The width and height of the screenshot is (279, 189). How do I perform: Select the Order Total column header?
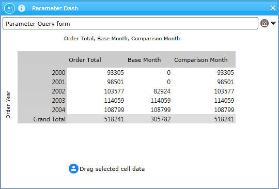pyautogui.click(x=85, y=60)
